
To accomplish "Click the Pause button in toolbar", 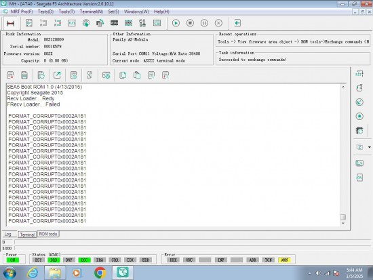I will coord(204,23).
